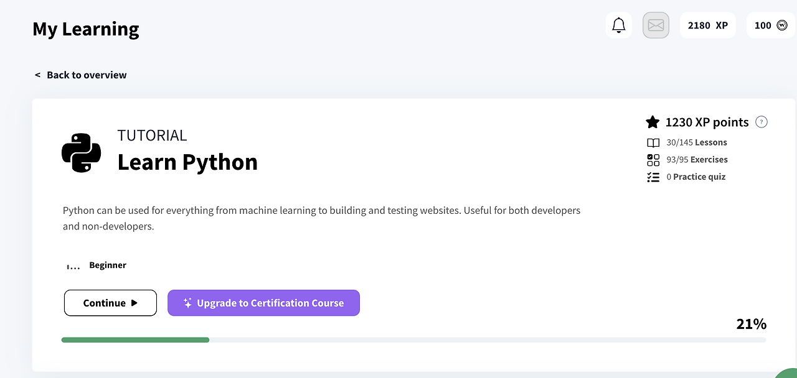Click the Exercises grid icon

click(653, 160)
